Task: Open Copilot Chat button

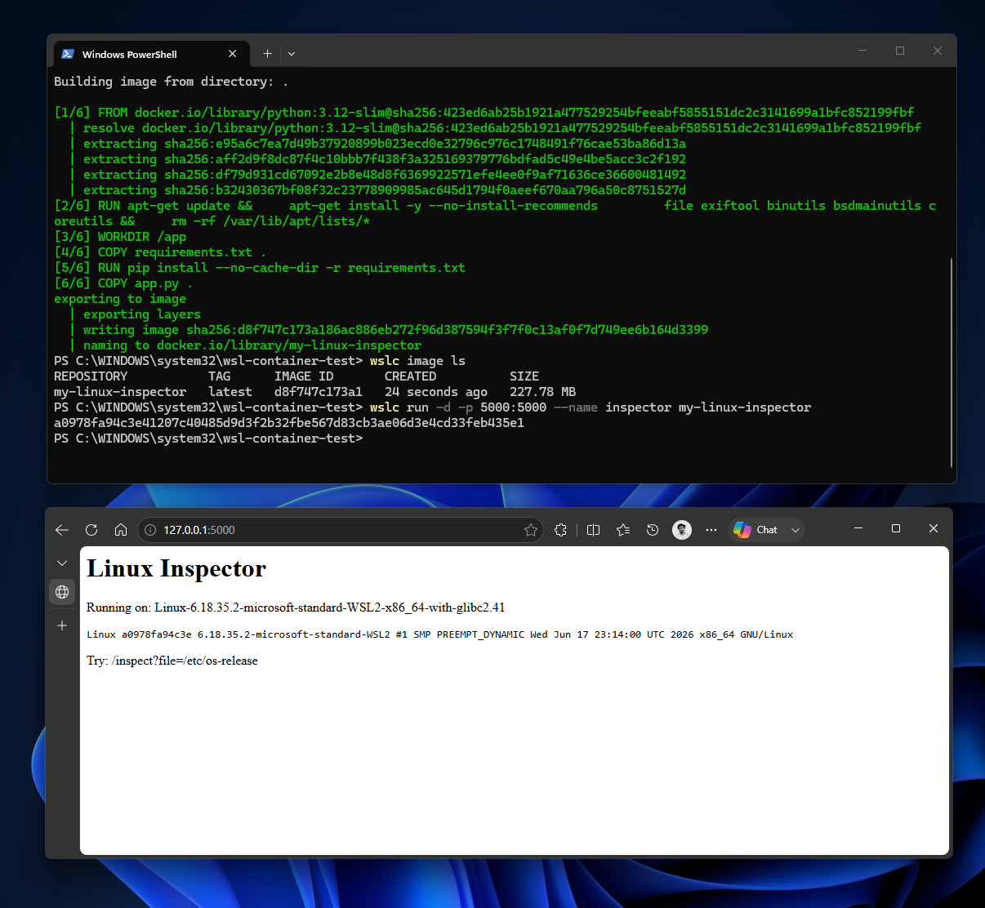Action: pyautogui.click(x=756, y=530)
